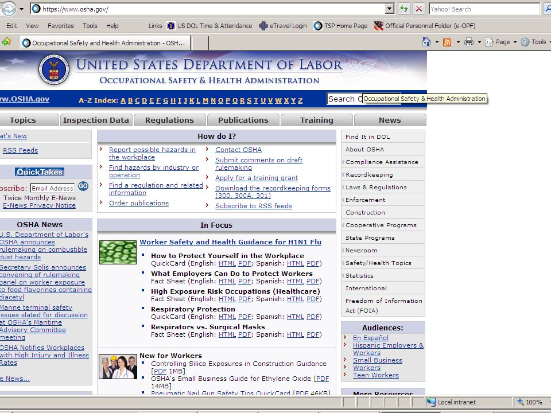Open the Inspection Data navigation tab
This screenshot has height=413, width=551.
tap(96, 120)
